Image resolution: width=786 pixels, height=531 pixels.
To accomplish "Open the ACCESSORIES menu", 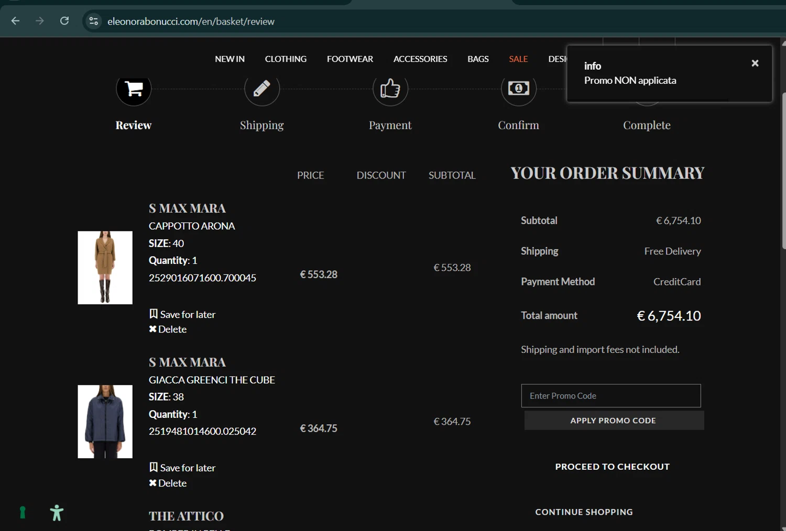I will pyautogui.click(x=420, y=59).
